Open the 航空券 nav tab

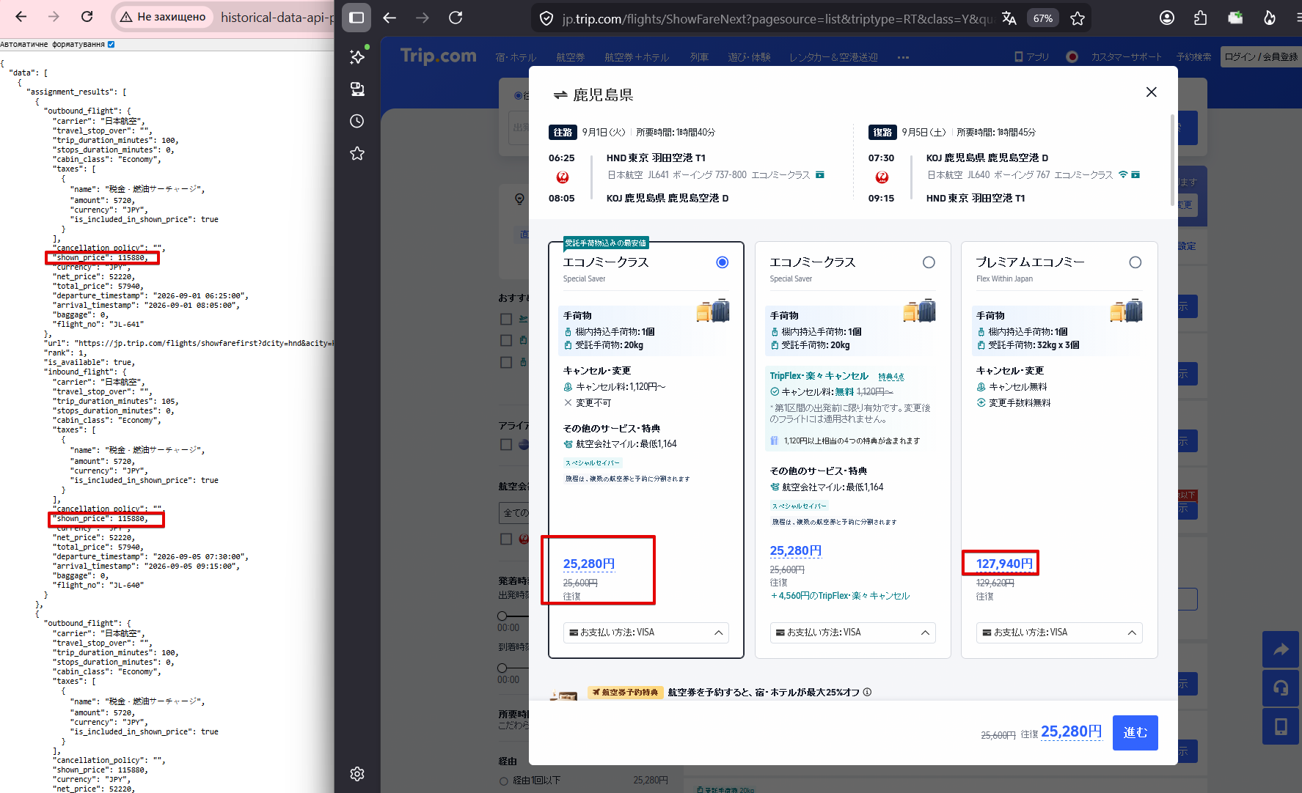[x=571, y=57]
